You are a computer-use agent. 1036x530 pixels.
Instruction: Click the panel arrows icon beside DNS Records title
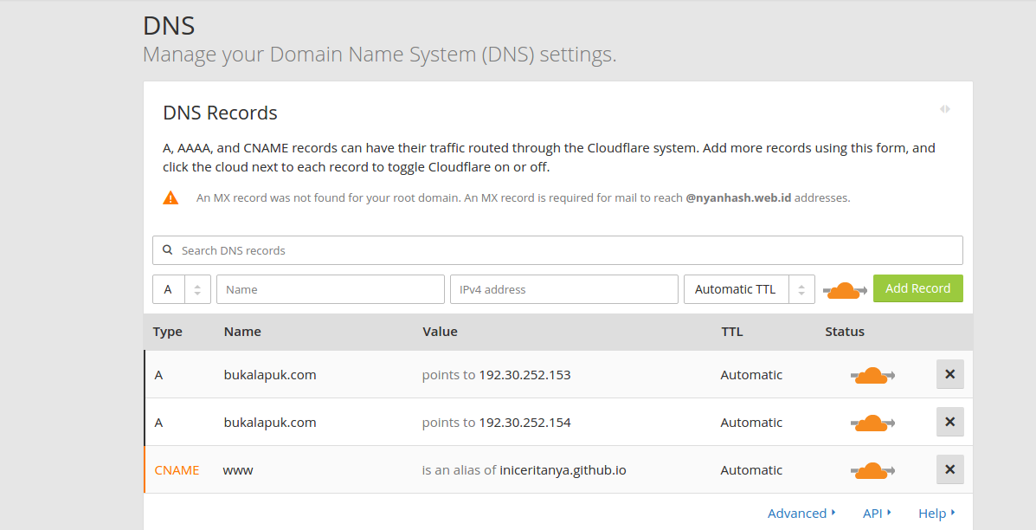[x=945, y=108]
